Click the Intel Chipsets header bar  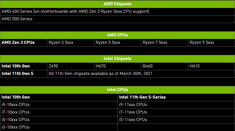(118, 59)
